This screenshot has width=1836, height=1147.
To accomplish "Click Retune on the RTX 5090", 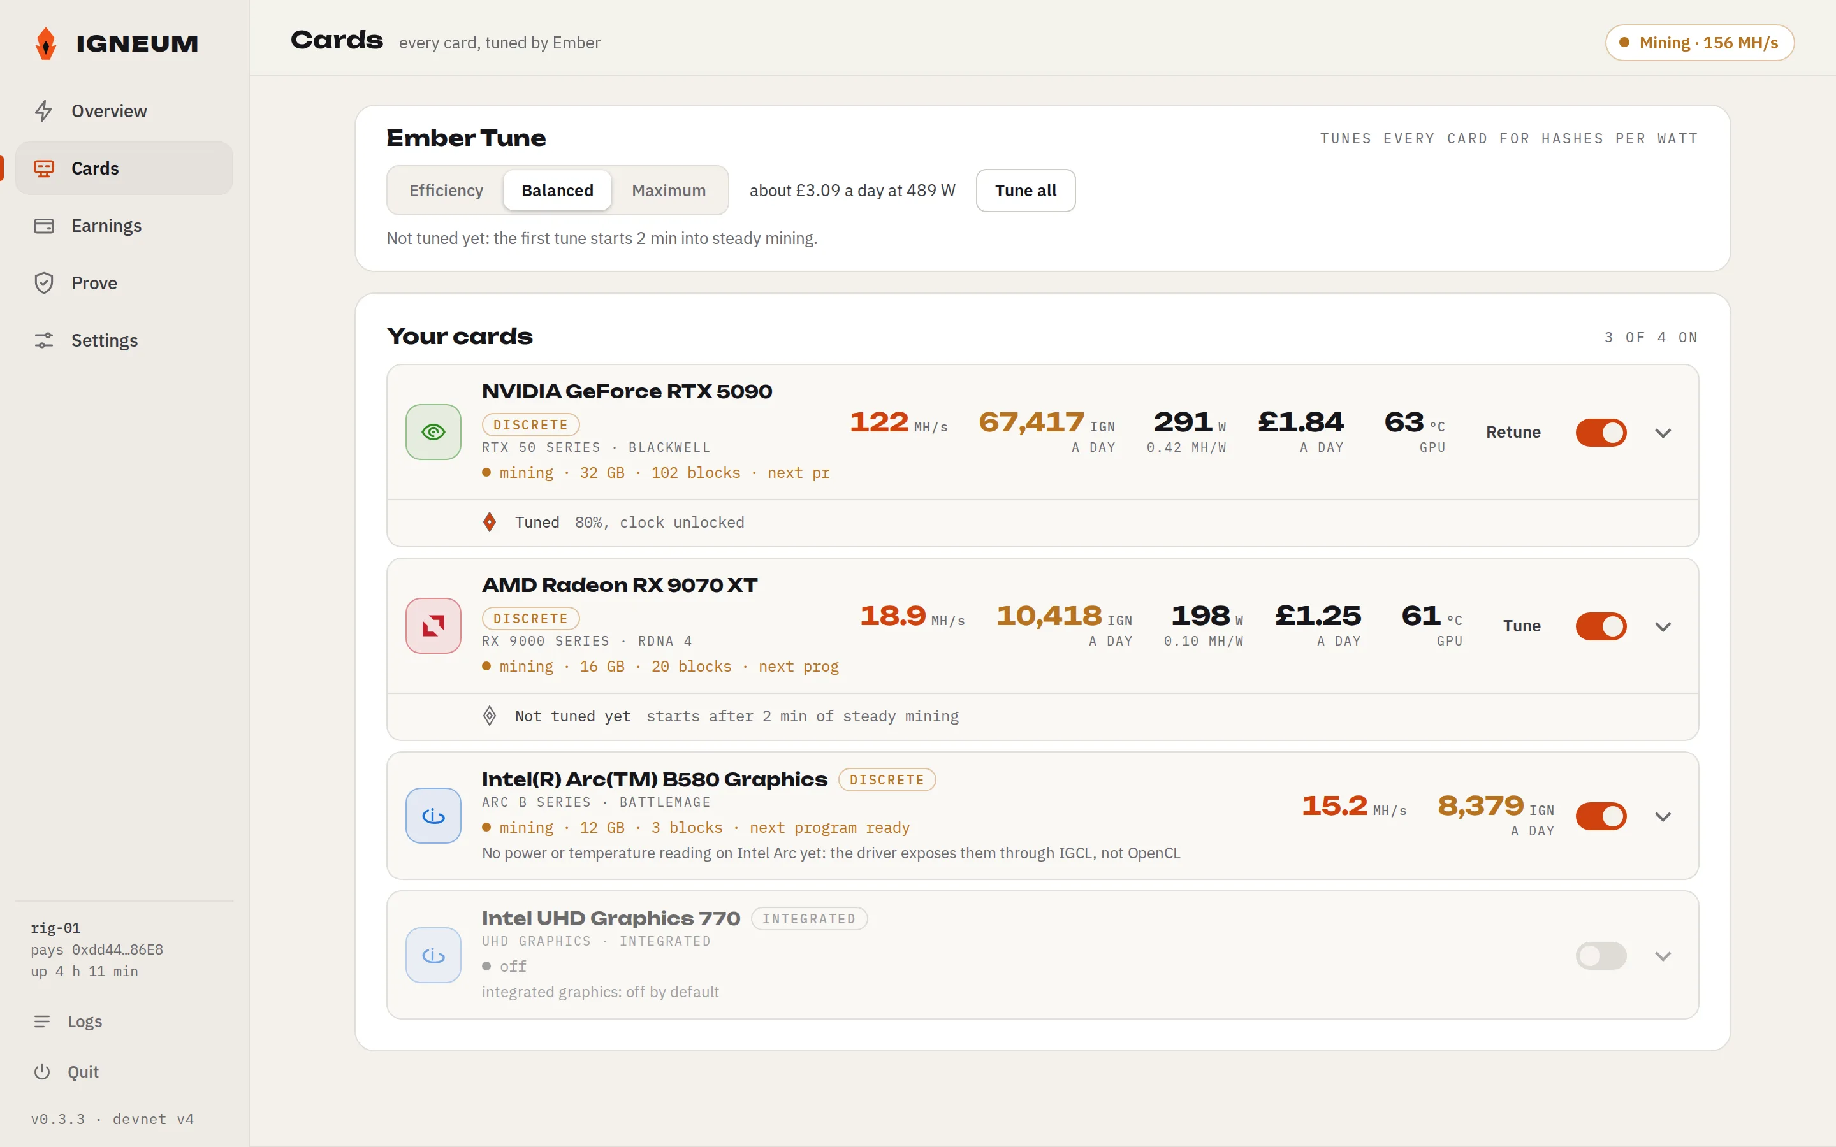I will [x=1513, y=433].
